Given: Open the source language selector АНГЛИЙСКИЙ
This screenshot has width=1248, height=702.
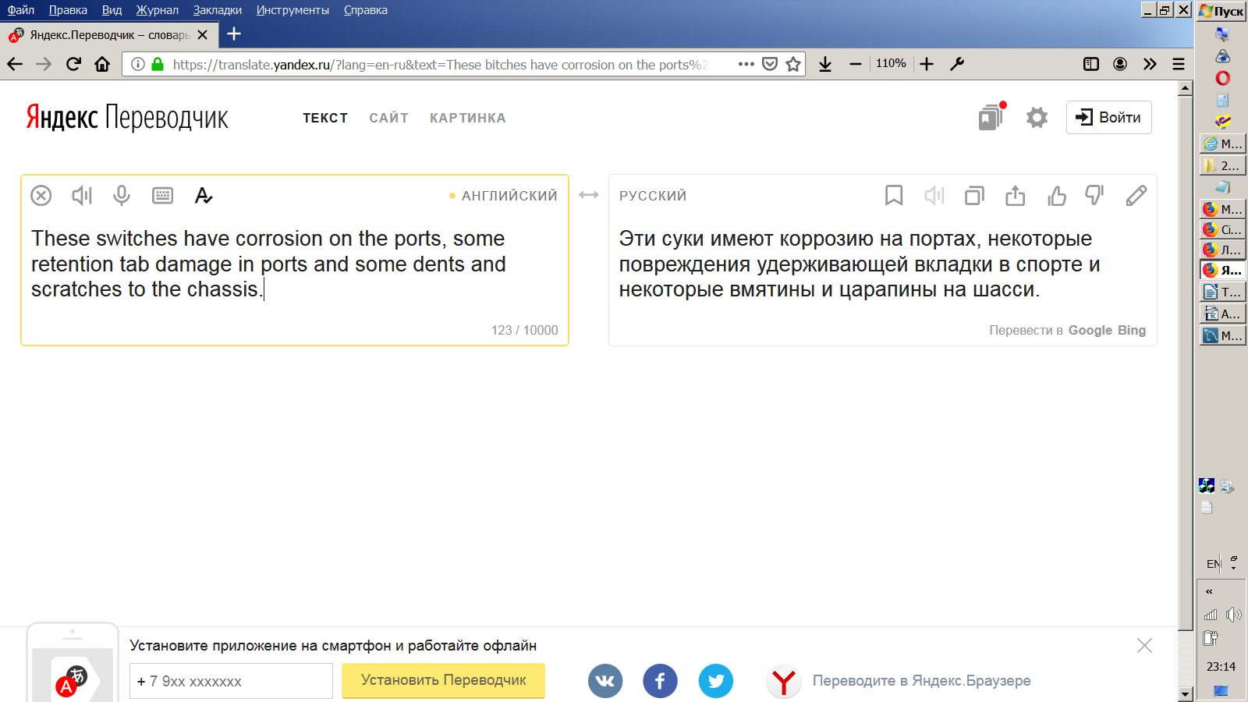Looking at the screenshot, I should [x=509, y=196].
